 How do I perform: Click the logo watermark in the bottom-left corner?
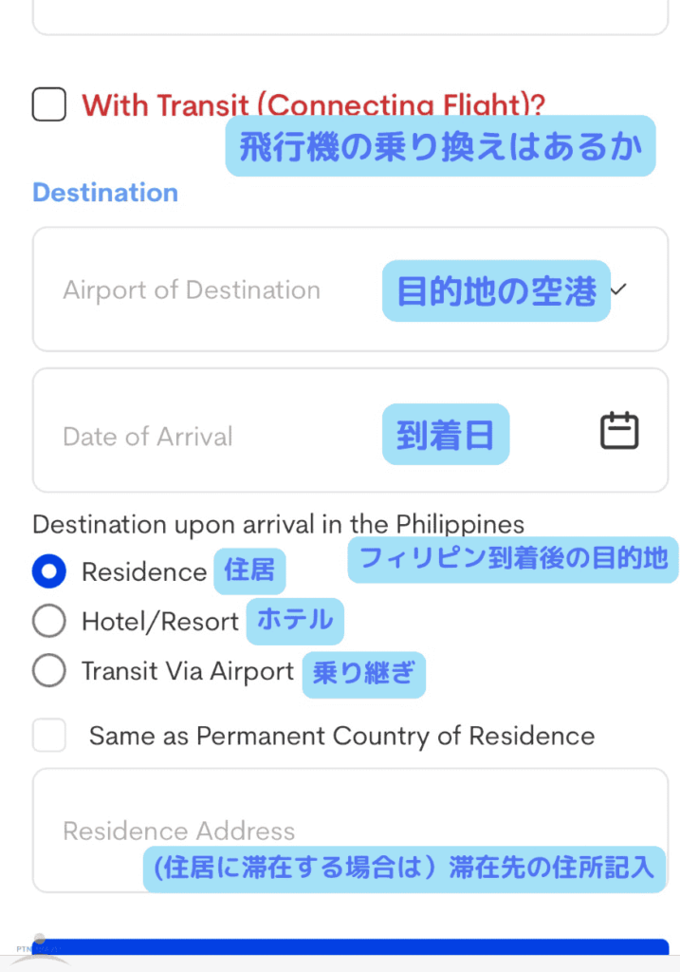38,950
